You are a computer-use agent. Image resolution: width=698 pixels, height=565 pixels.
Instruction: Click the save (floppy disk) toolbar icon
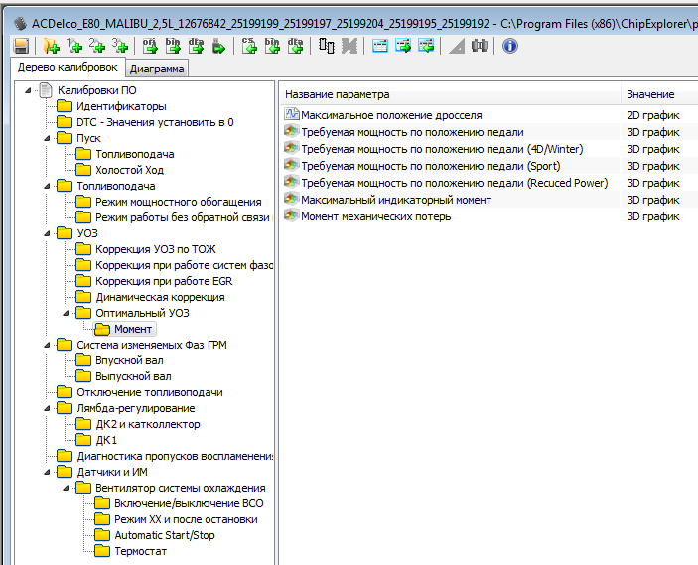21,46
